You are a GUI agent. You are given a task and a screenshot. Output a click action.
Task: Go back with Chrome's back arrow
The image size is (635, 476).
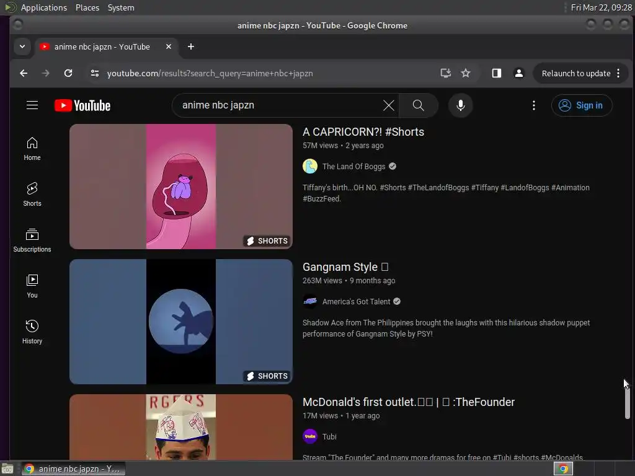24,73
